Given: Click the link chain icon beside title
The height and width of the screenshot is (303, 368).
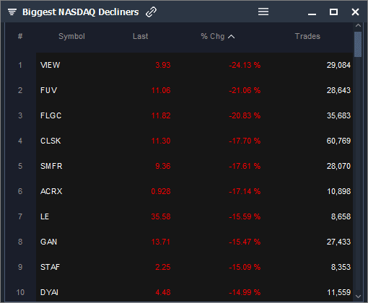Looking at the screenshot, I should (x=151, y=12).
